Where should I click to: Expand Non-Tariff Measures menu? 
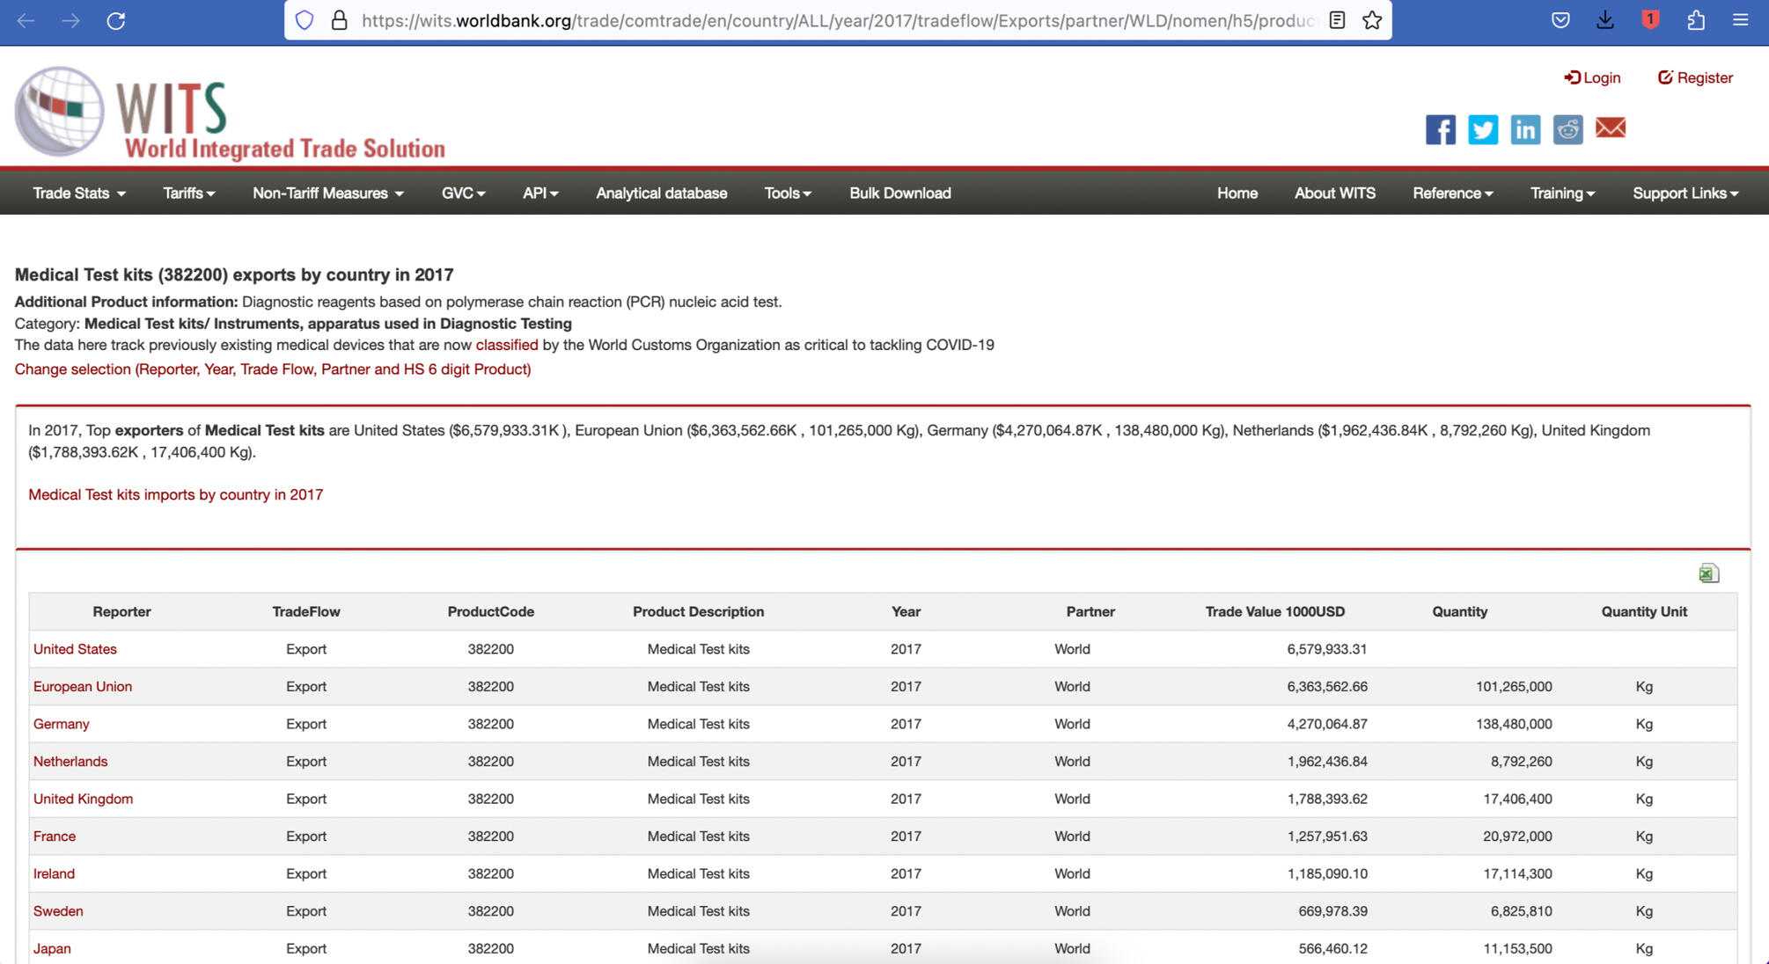tap(327, 194)
